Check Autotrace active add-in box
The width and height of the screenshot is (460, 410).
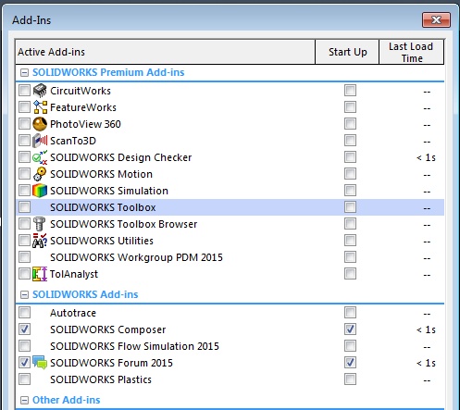24,313
